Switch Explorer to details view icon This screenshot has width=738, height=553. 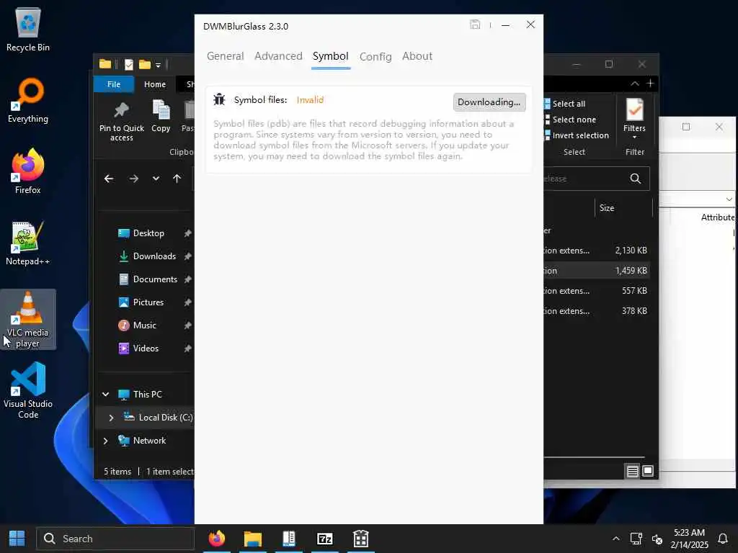click(x=633, y=471)
